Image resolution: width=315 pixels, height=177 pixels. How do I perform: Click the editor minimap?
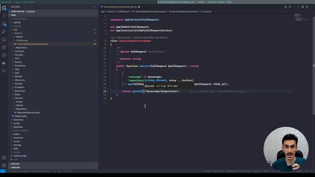click(x=301, y=17)
